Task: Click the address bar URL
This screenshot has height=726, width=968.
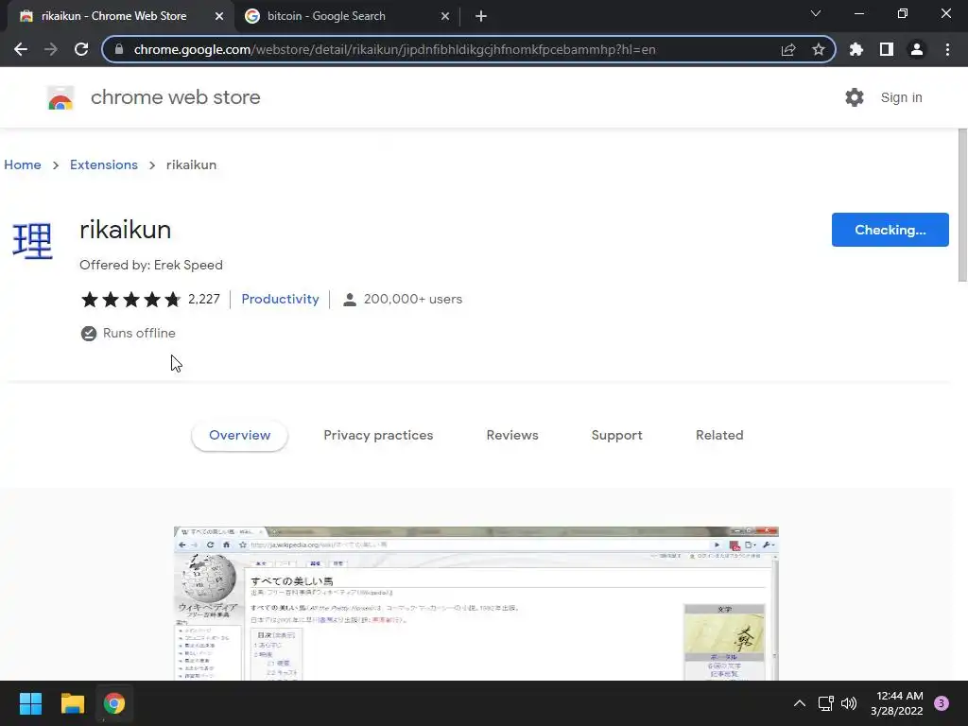Action: pyautogui.click(x=394, y=49)
